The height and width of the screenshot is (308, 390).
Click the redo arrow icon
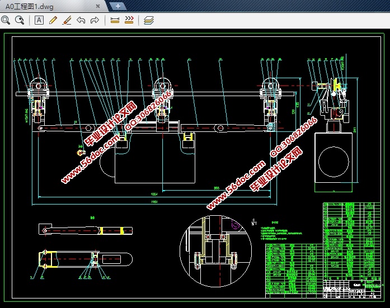pyautogui.click(x=95, y=20)
